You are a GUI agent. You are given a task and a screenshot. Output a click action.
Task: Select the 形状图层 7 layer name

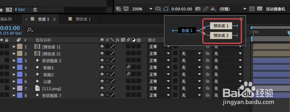(x=52, y=96)
